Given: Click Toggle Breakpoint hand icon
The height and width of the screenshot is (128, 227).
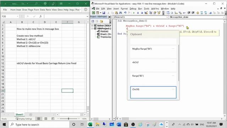Looking at the screenshot, I should [198, 13].
